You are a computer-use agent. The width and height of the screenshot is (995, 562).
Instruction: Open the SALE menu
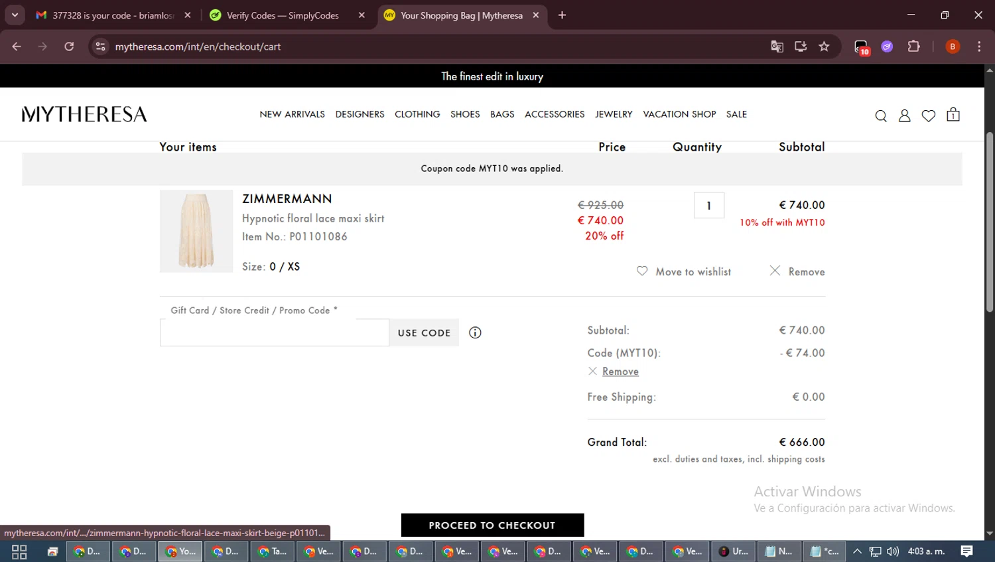(x=736, y=114)
